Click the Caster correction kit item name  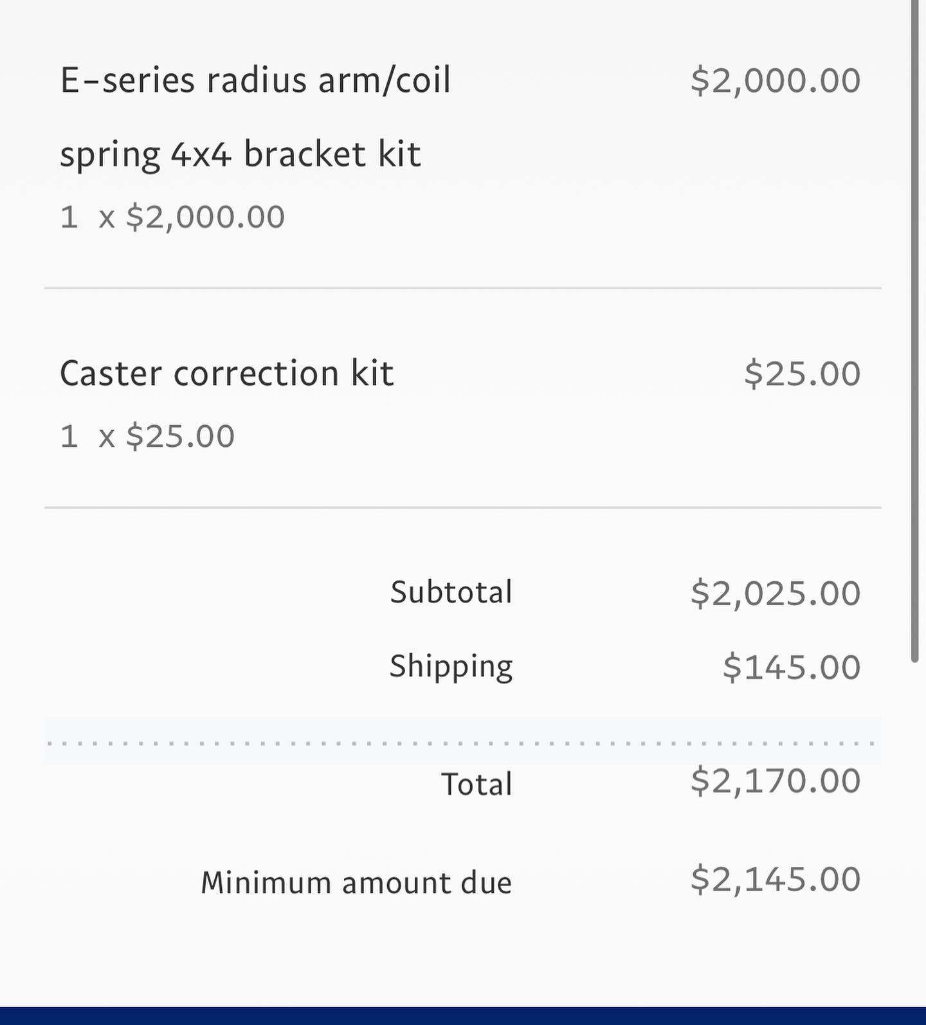227,374
